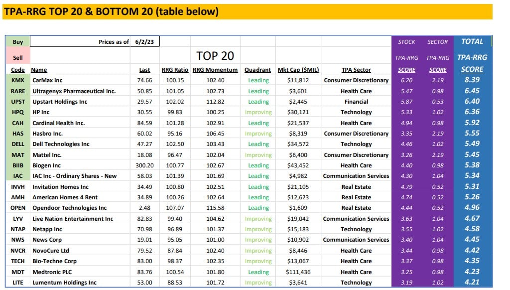Select the NTAP ticker cell

point(17,229)
